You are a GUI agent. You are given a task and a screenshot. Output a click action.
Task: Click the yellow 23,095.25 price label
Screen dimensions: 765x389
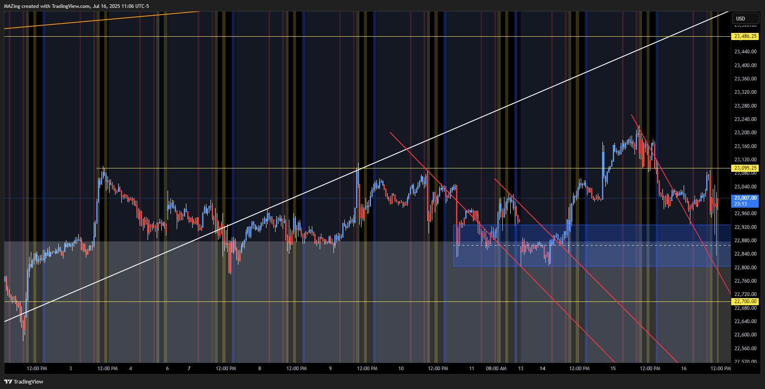point(745,168)
